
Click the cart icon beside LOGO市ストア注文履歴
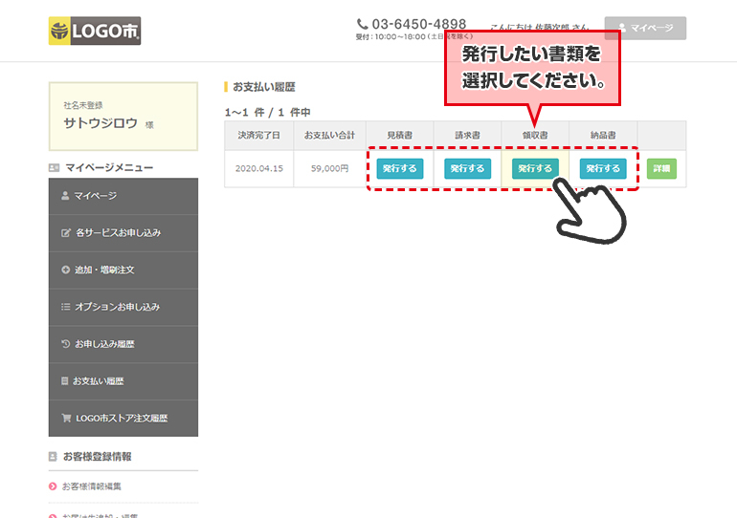click(66, 418)
